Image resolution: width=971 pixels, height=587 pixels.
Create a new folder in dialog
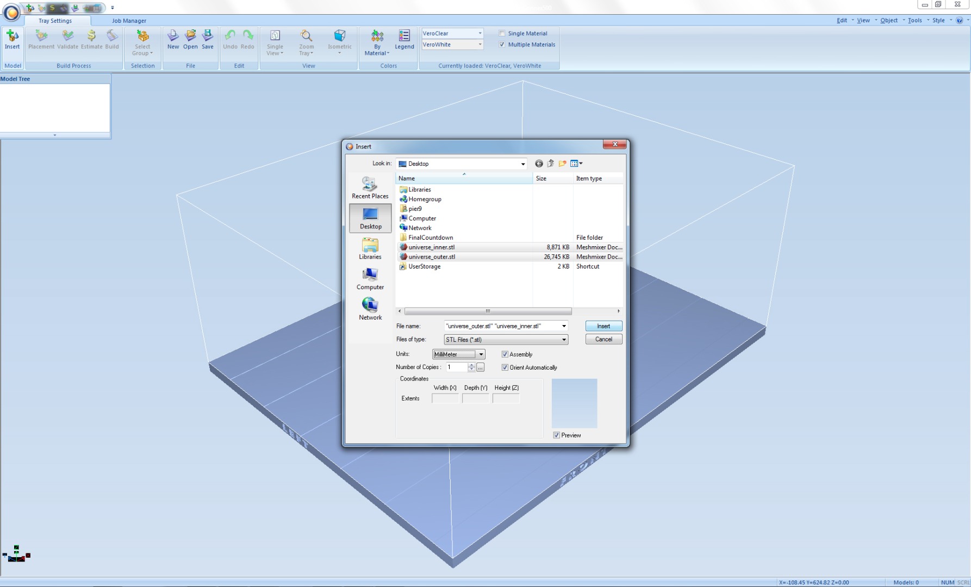[562, 164]
